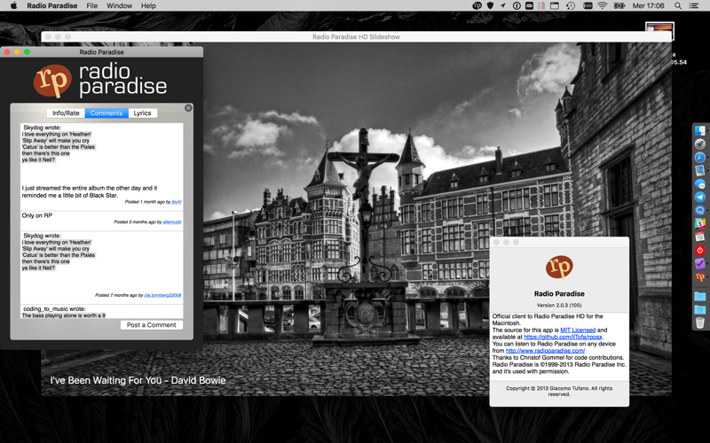Image resolution: width=710 pixels, height=443 pixels.
Task: Click the Version 2.0.3 (105) text
Action: [559, 305]
